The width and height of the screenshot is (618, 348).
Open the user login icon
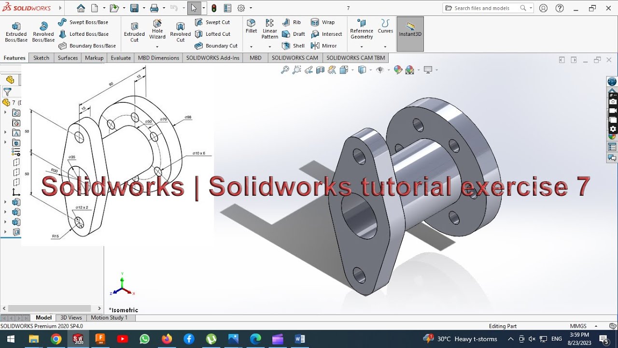[544, 8]
